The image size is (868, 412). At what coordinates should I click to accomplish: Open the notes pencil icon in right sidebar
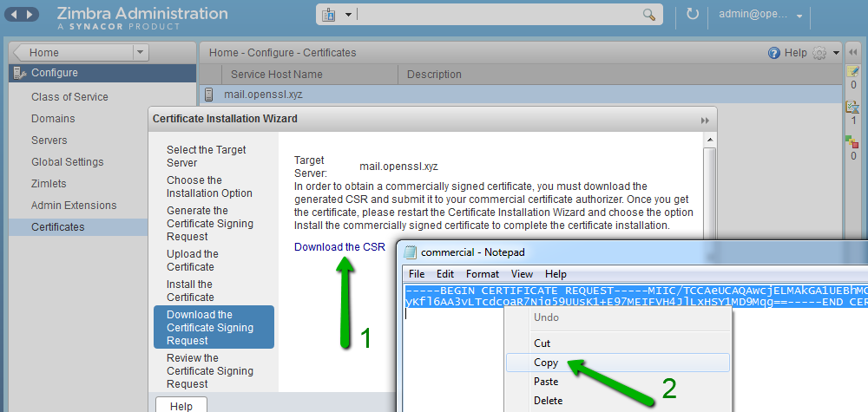pos(852,71)
